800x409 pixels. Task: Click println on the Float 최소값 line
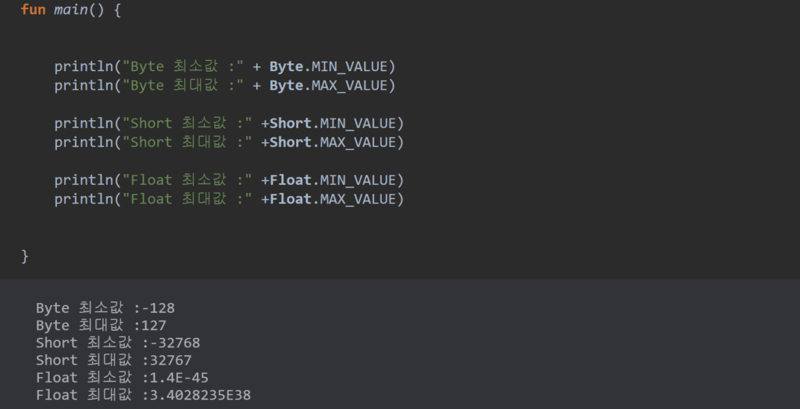click(x=84, y=180)
